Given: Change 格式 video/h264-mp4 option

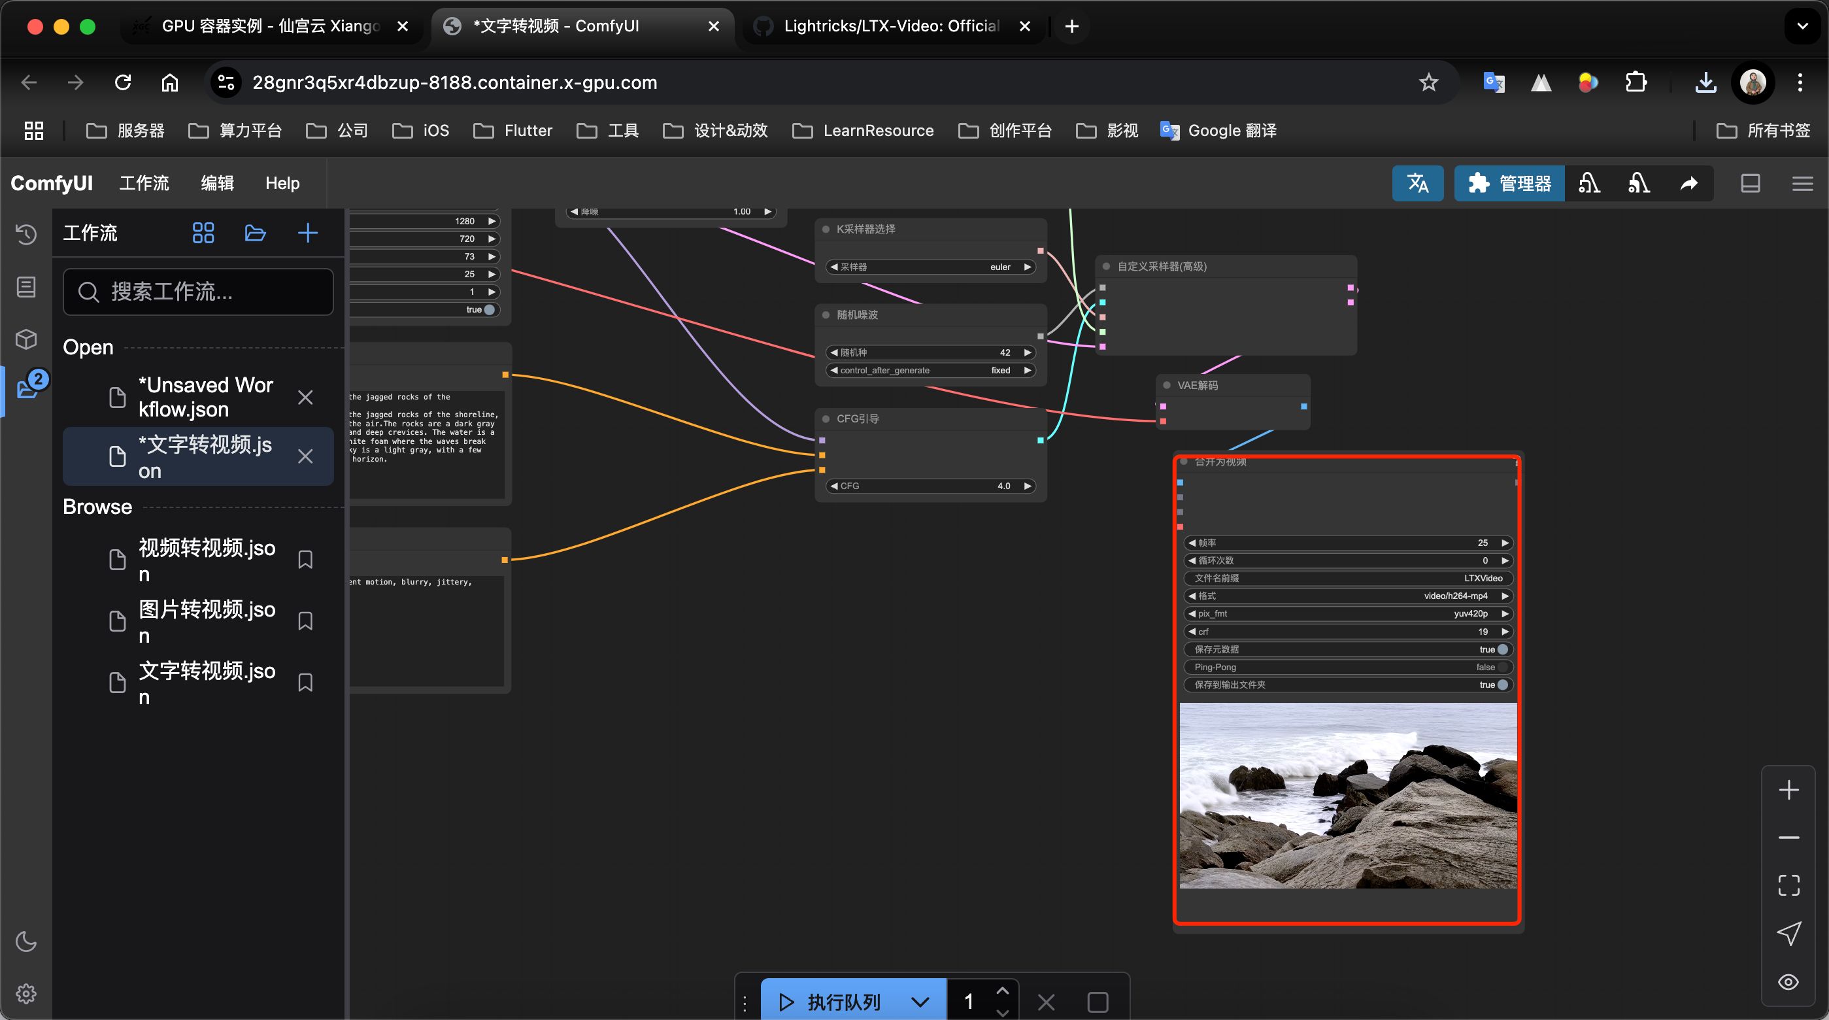Looking at the screenshot, I should click(x=1348, y=596).
